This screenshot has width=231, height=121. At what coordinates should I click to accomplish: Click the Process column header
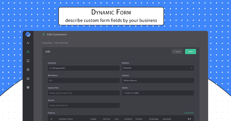139,119
